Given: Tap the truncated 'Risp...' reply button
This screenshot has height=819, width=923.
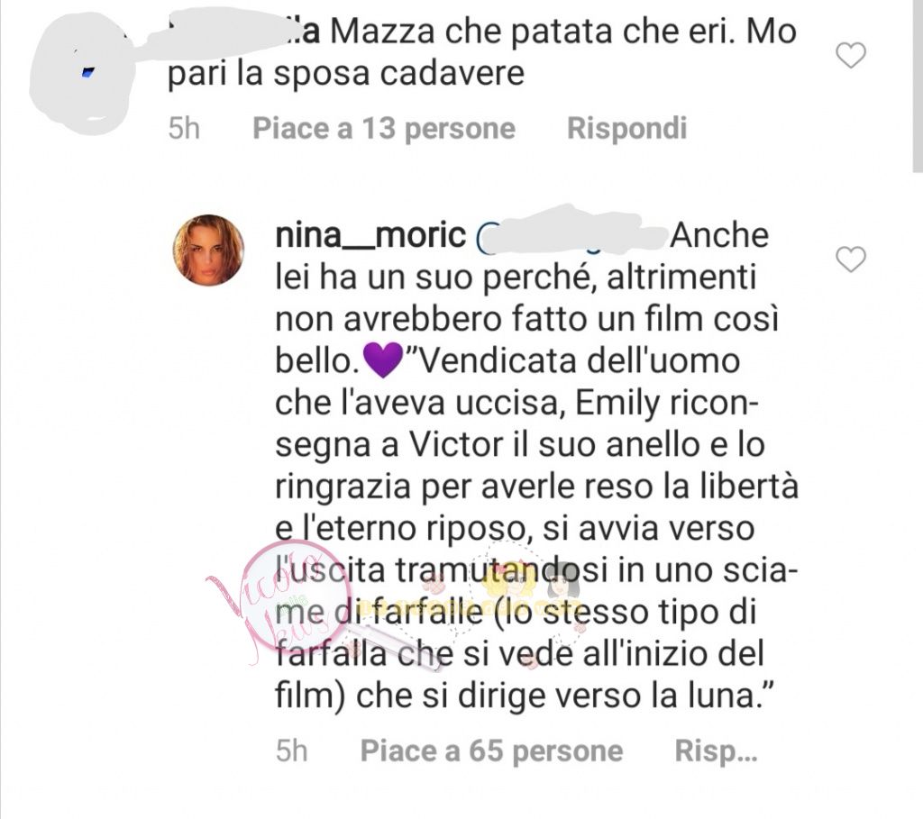Looking at the screenshot, I should [716, 751].
